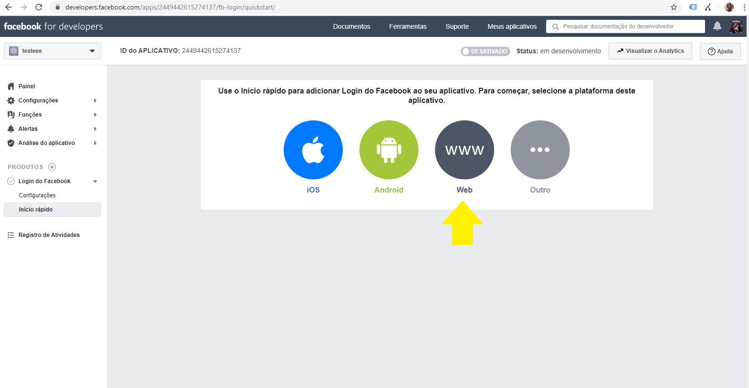Expand the Funções submenu arrow
The width and height of the screenshot is (749, 388).
click(95, 115)
